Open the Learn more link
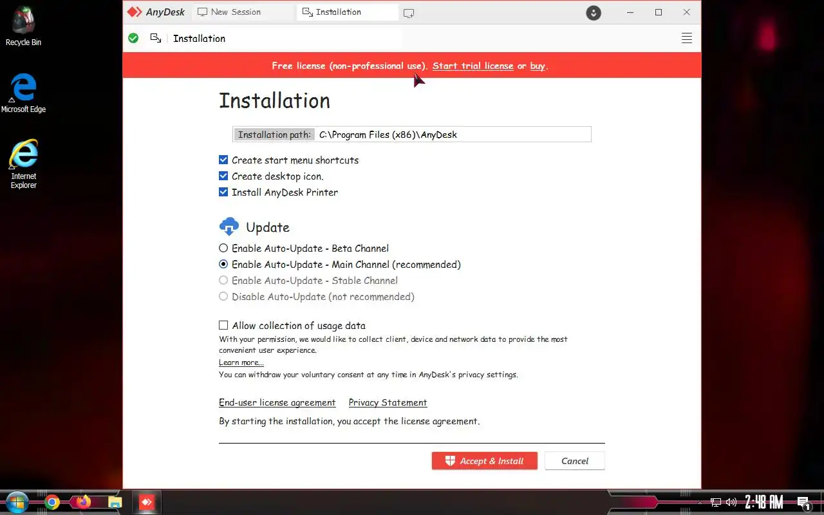The image size is (824, 515). pos(241,362)
